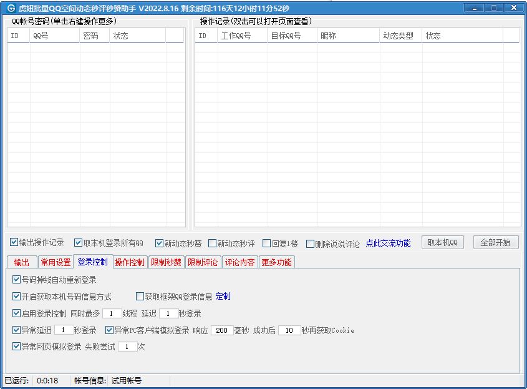Viewport: 527px width, 389px height.
Task: Focus the 响应 200 毫秒 field
Action: point(222,330)
